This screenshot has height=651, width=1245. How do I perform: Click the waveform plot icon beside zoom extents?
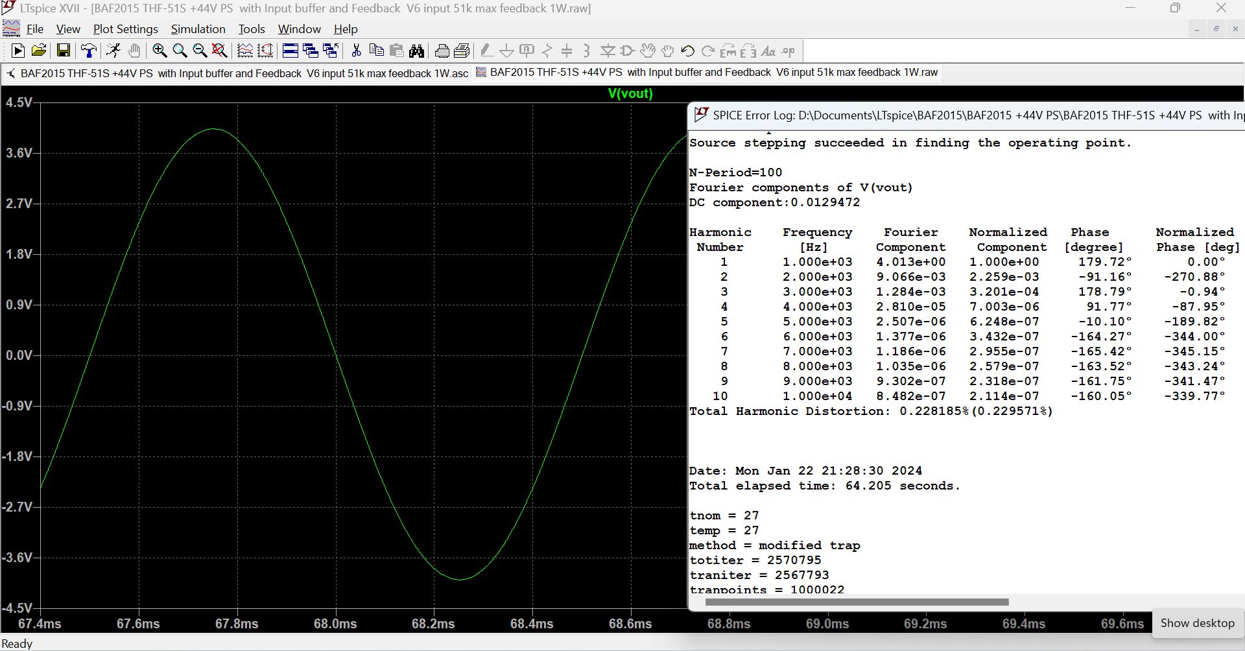[x=245, y=51]
